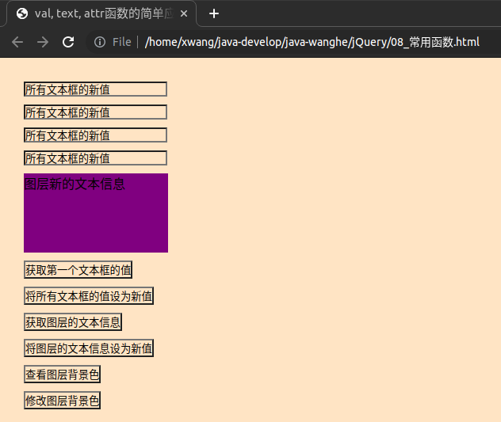Click the second 所有文本框的新值 text box
This screenshot has height=422, width=501.
point(95,112)
